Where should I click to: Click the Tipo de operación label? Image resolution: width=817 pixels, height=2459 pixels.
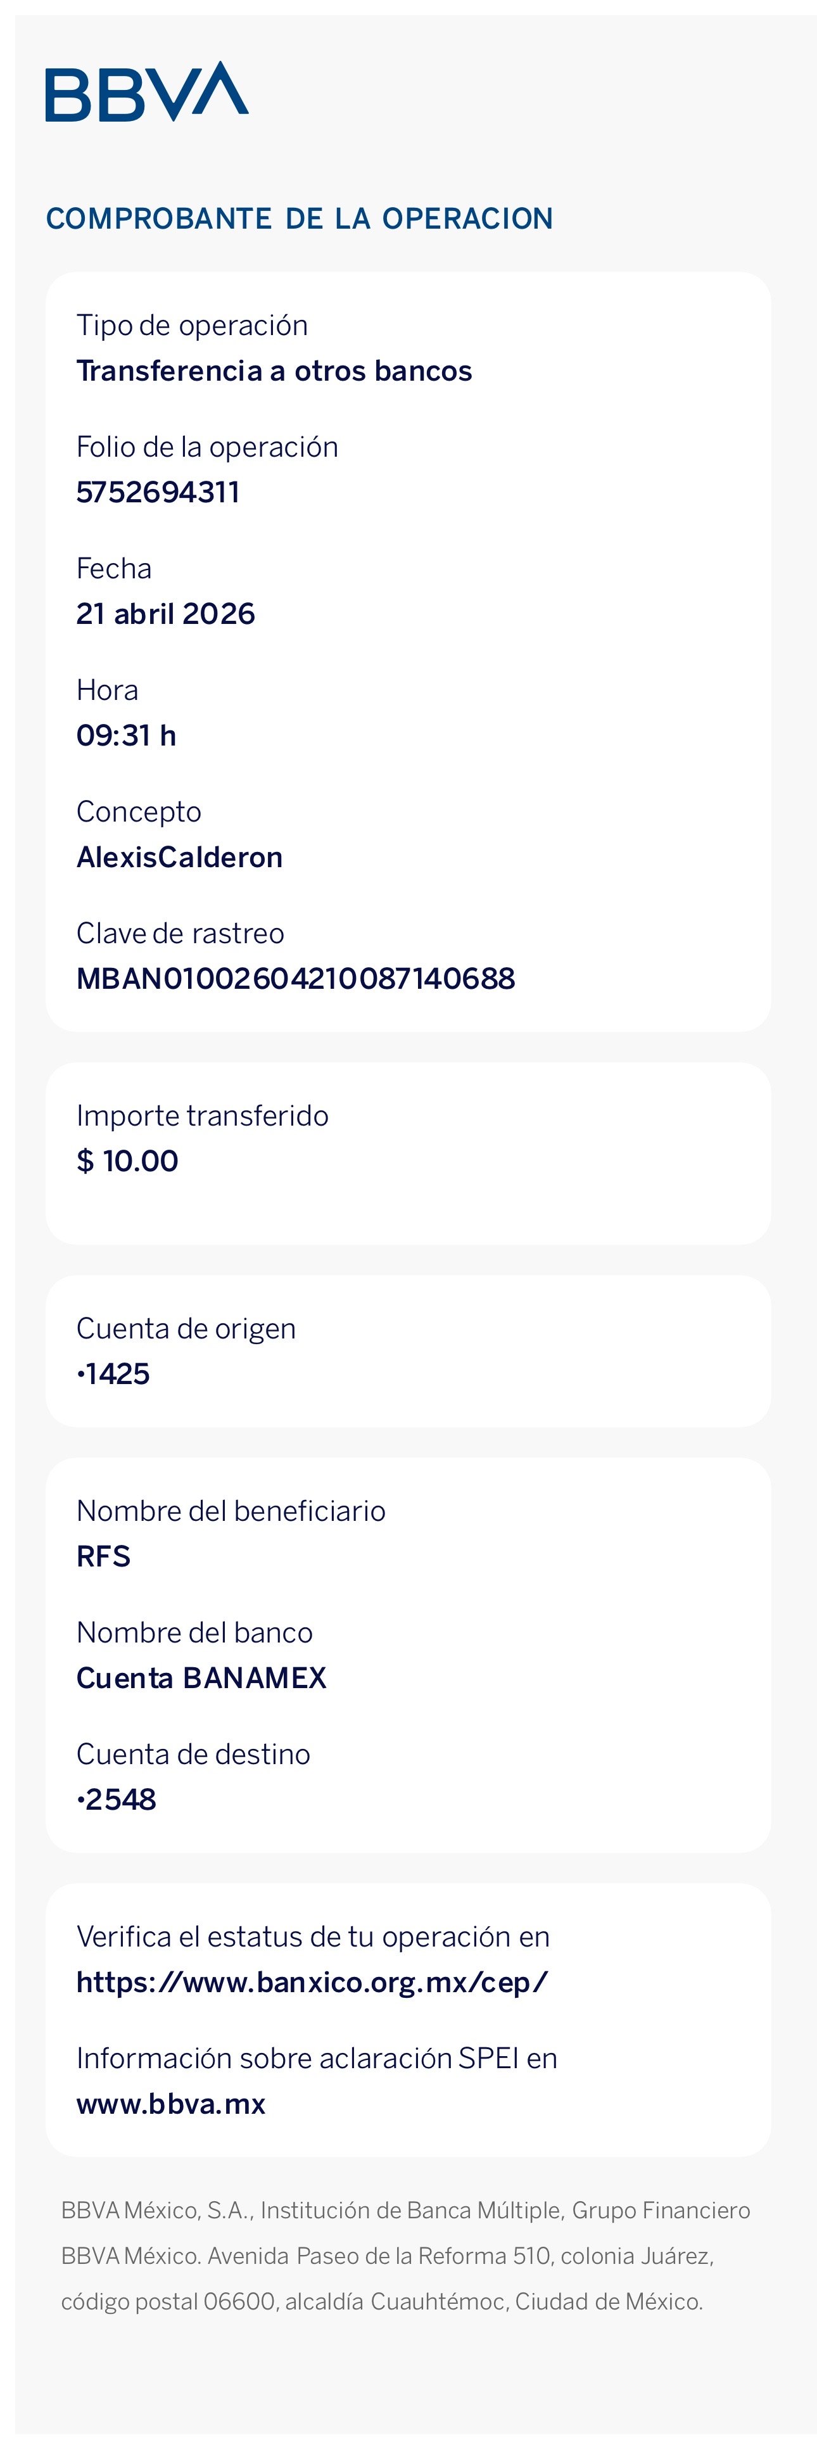coord(192,326)
